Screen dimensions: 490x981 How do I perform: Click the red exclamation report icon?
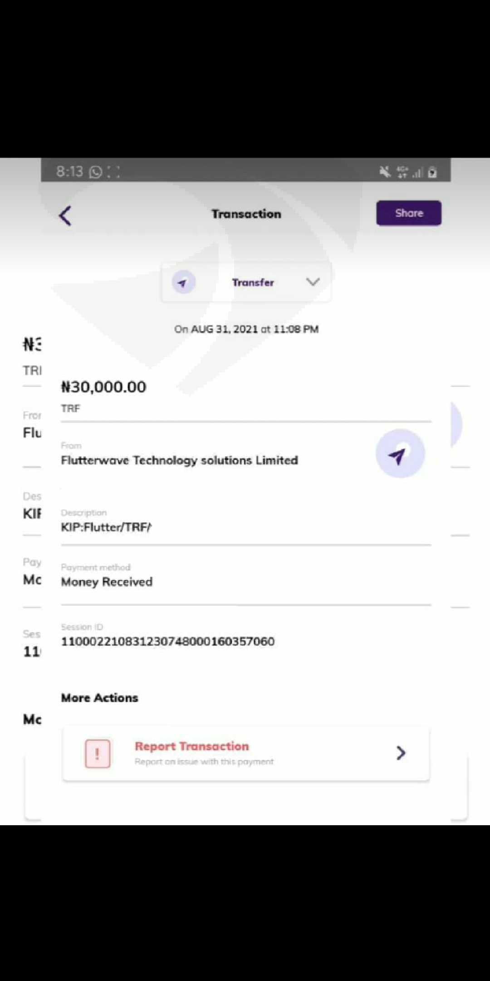(x=98, y=753)
